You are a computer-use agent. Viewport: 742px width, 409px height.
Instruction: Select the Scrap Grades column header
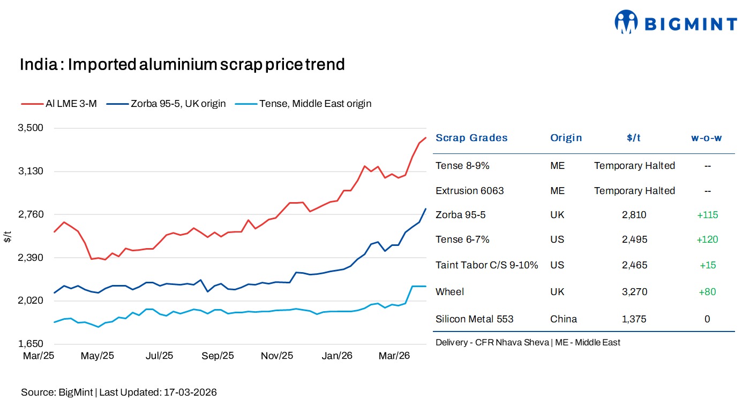point(471,138)
